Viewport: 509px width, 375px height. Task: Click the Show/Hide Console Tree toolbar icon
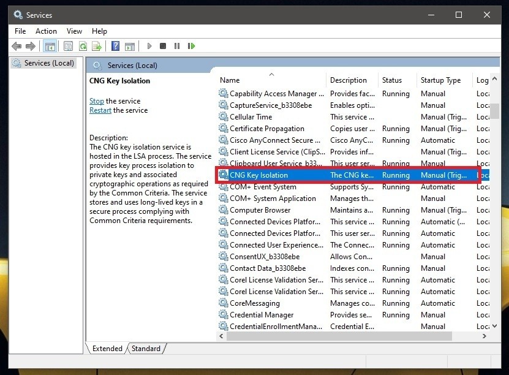(50, 46)
